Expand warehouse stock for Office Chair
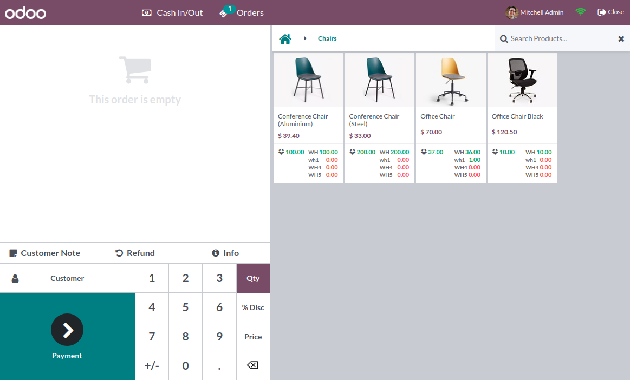The image size is (630, 380). point(423,152)
